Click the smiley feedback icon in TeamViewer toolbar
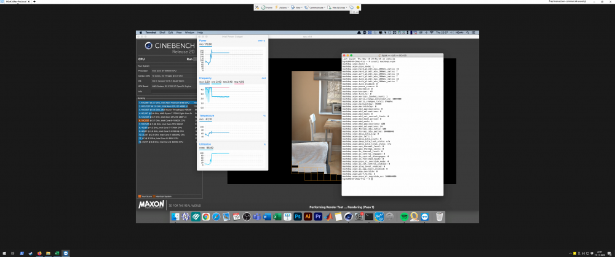Viewport: 615px width, 257px height. (358, 7)
